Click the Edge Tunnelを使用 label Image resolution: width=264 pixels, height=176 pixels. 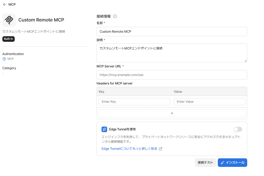point(122,129)
